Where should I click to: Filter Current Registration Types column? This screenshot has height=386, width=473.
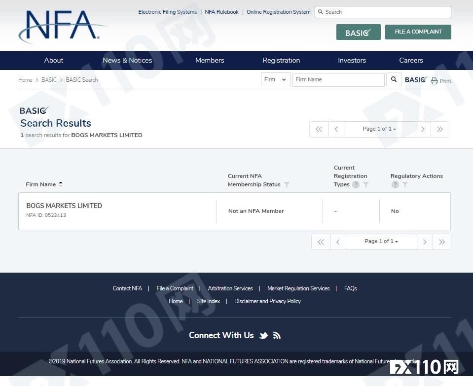[365, 184]
